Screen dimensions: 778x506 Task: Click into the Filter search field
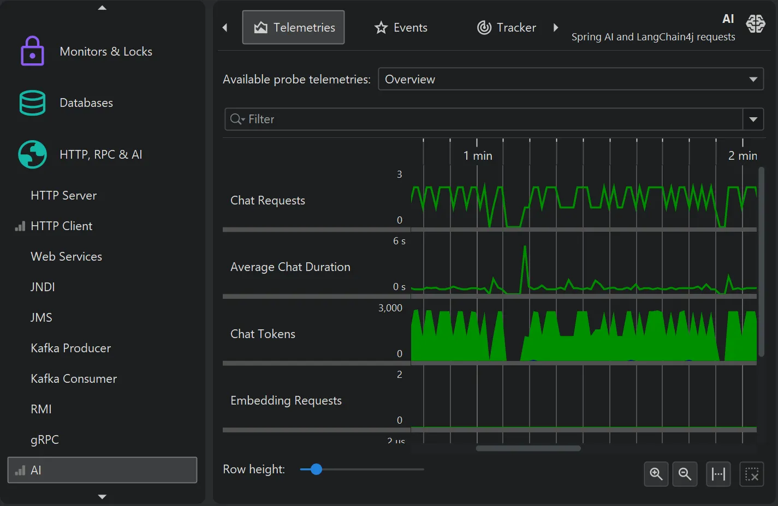[491, 119]
